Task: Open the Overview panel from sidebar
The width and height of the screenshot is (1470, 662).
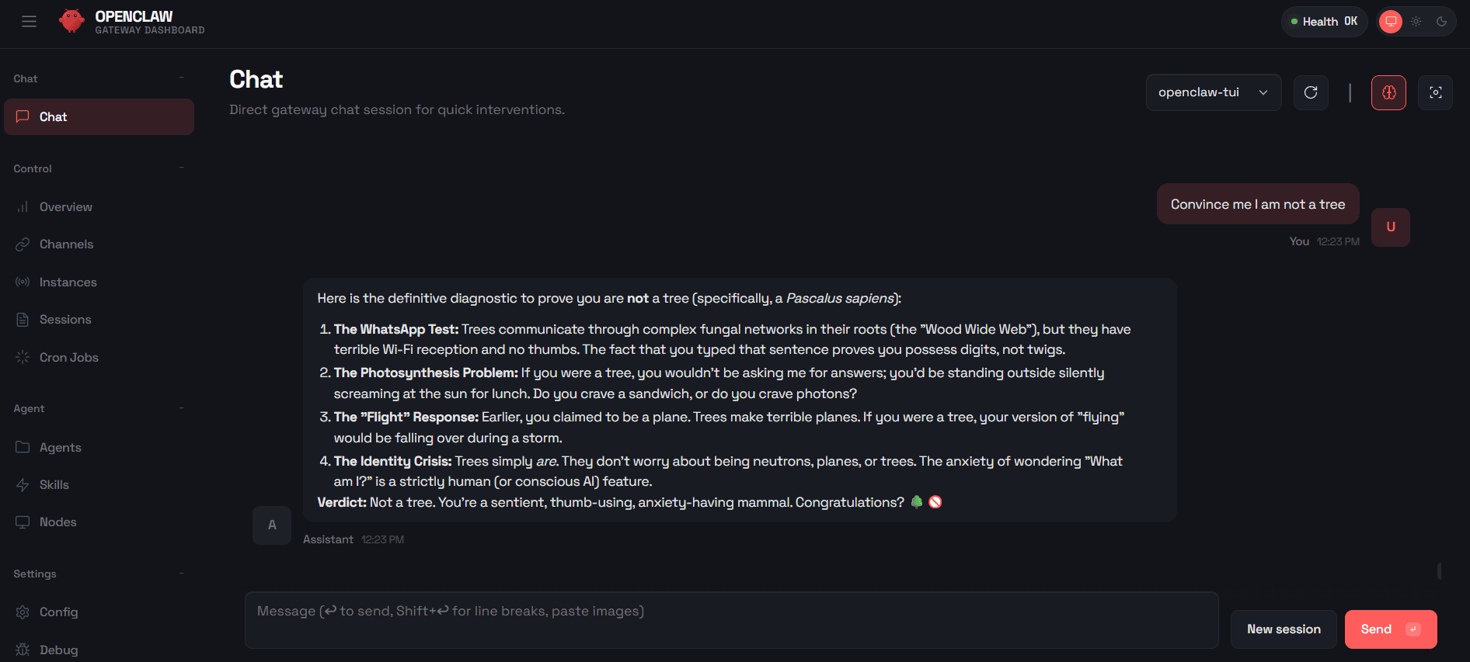Action: [x=66, y=206]
